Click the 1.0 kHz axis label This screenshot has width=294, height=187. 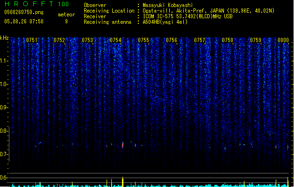click(4, 84)
